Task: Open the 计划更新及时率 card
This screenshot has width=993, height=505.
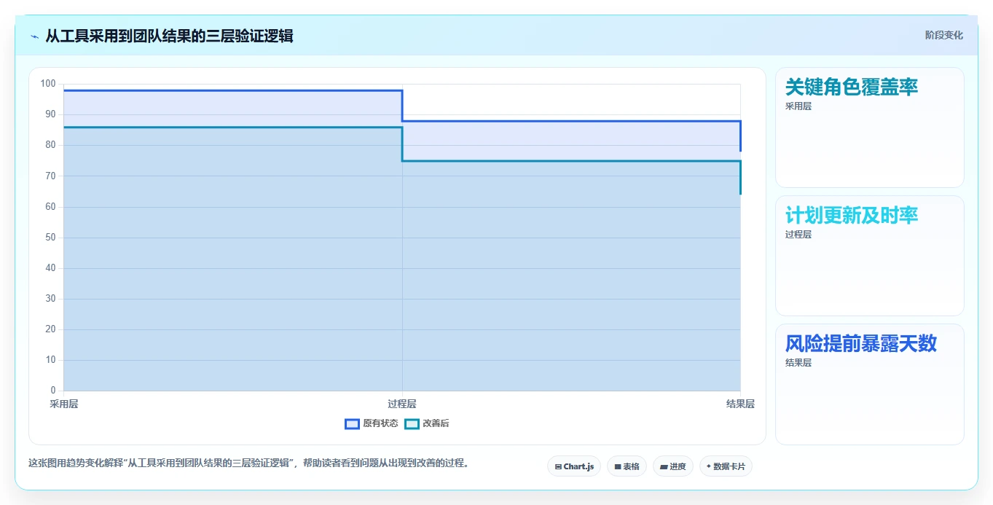Action: click(870, 256)
